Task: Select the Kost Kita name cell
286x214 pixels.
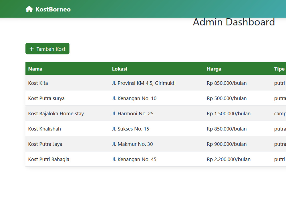Action: pos(38,83)
